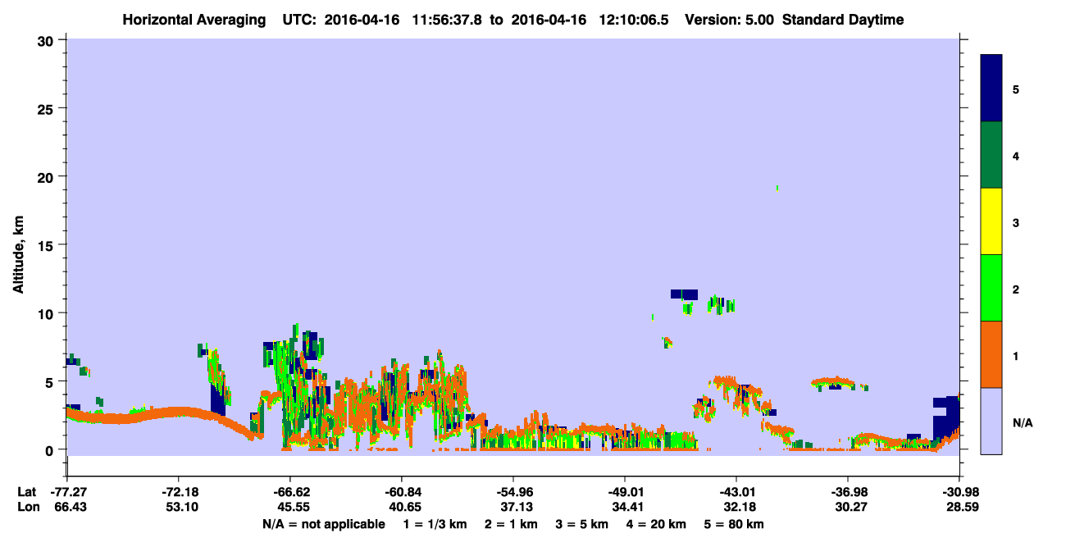The width and height of the screenshot is (1066, 547).
Task: Click the 'N/A = not applicable' legend text
Action: click(323, 524)
